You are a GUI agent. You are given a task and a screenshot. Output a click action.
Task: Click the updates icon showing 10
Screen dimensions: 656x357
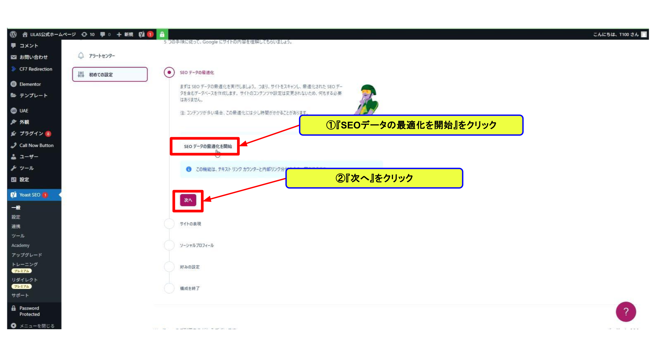[x=84, y=34]
